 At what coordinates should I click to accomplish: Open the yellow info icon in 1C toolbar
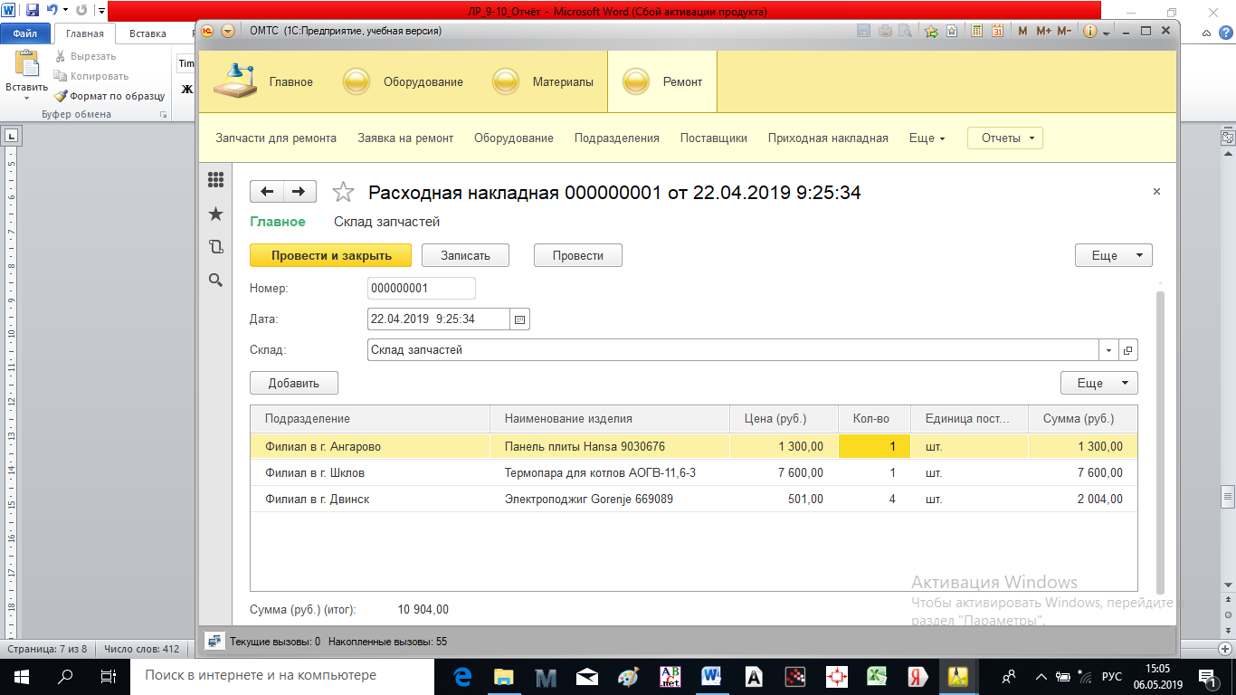(1089, 31)
